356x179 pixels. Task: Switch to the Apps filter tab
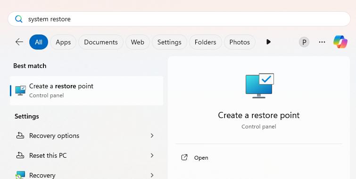tap(63, 42)
